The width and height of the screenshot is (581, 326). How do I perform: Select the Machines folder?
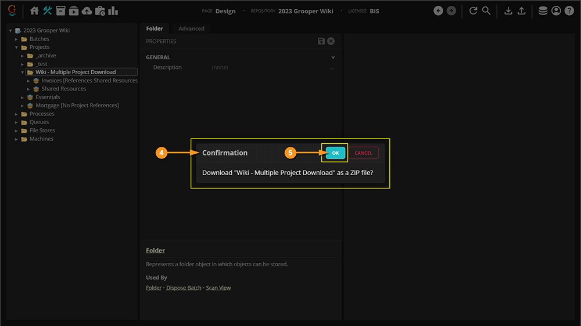click(41, 139)
